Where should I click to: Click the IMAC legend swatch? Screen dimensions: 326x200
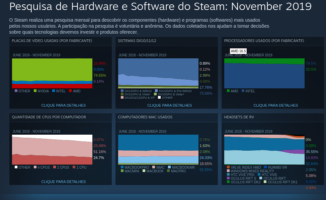(154, 167)
